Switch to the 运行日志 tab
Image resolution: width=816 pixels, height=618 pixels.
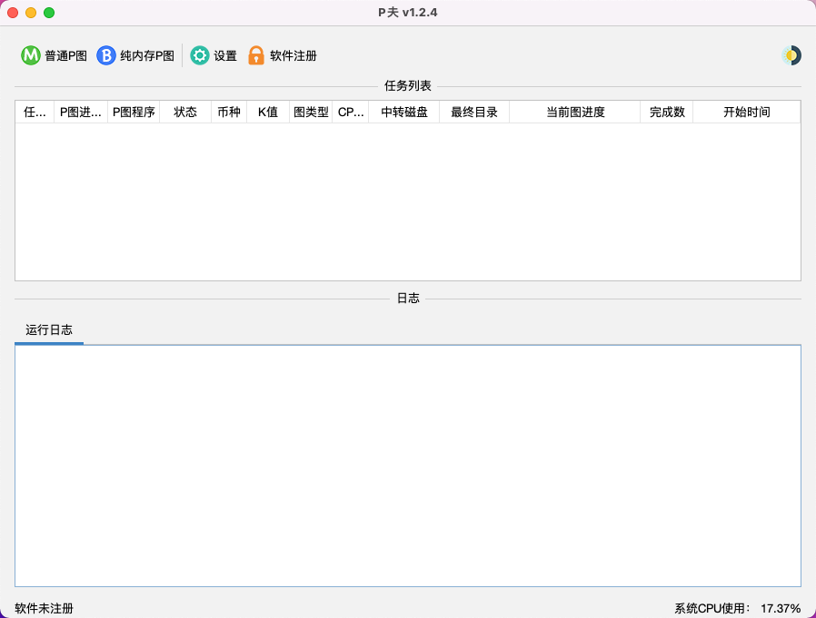[x=49, y=330]
